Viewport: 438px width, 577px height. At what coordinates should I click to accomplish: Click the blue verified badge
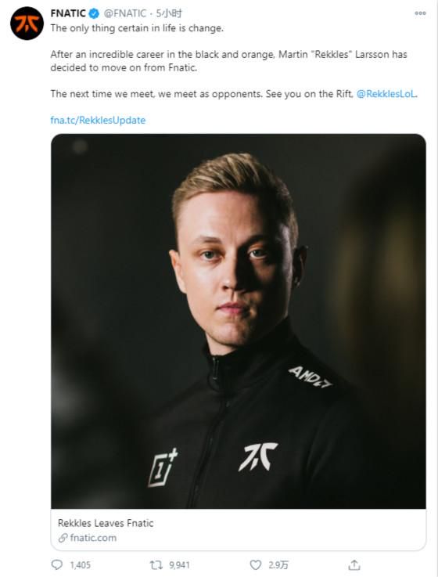pos(95,13)
